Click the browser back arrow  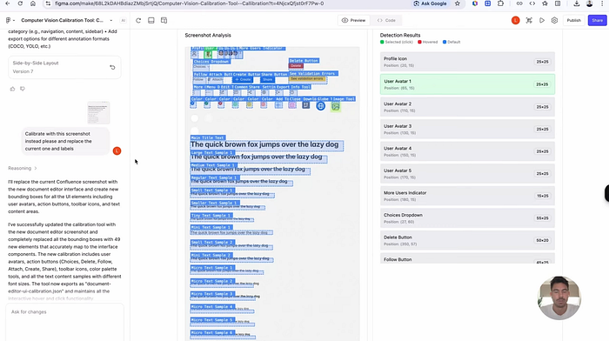(7, 3)
